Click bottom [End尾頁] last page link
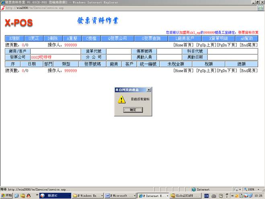 [248, 71]
